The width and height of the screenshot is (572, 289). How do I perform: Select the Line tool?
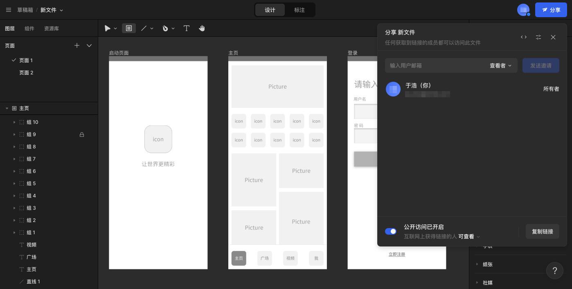pyautogui.click(x=144, y=28)
